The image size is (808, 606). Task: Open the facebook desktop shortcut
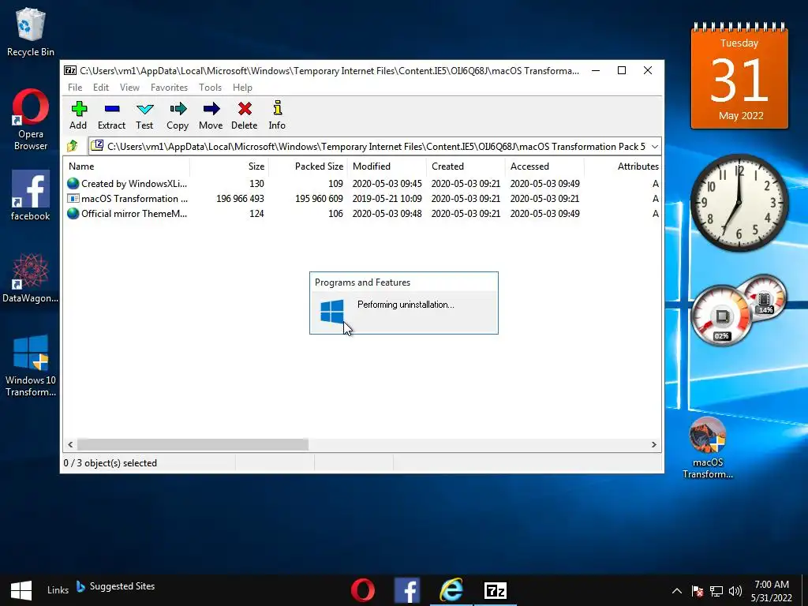coord(31,196)
